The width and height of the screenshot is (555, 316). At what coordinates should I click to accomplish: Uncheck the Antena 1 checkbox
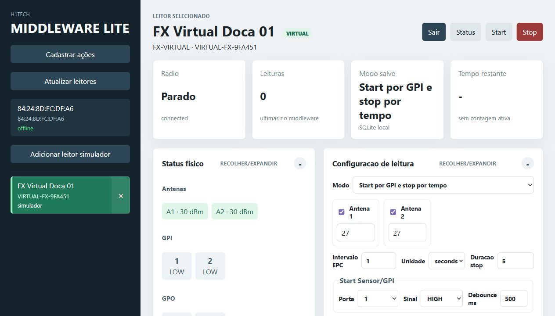[342, 212]
